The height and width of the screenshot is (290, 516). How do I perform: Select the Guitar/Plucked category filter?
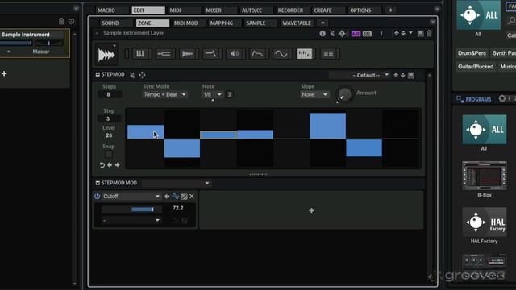(x=476, y=67)
